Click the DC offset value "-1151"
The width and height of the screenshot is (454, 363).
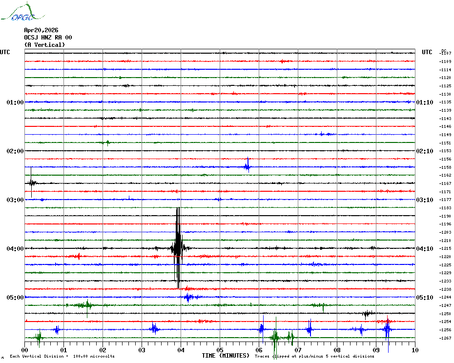point(445,142)
